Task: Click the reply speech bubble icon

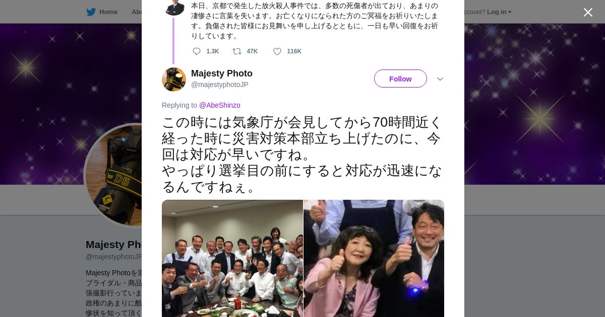Action: (x=197, y=51)
